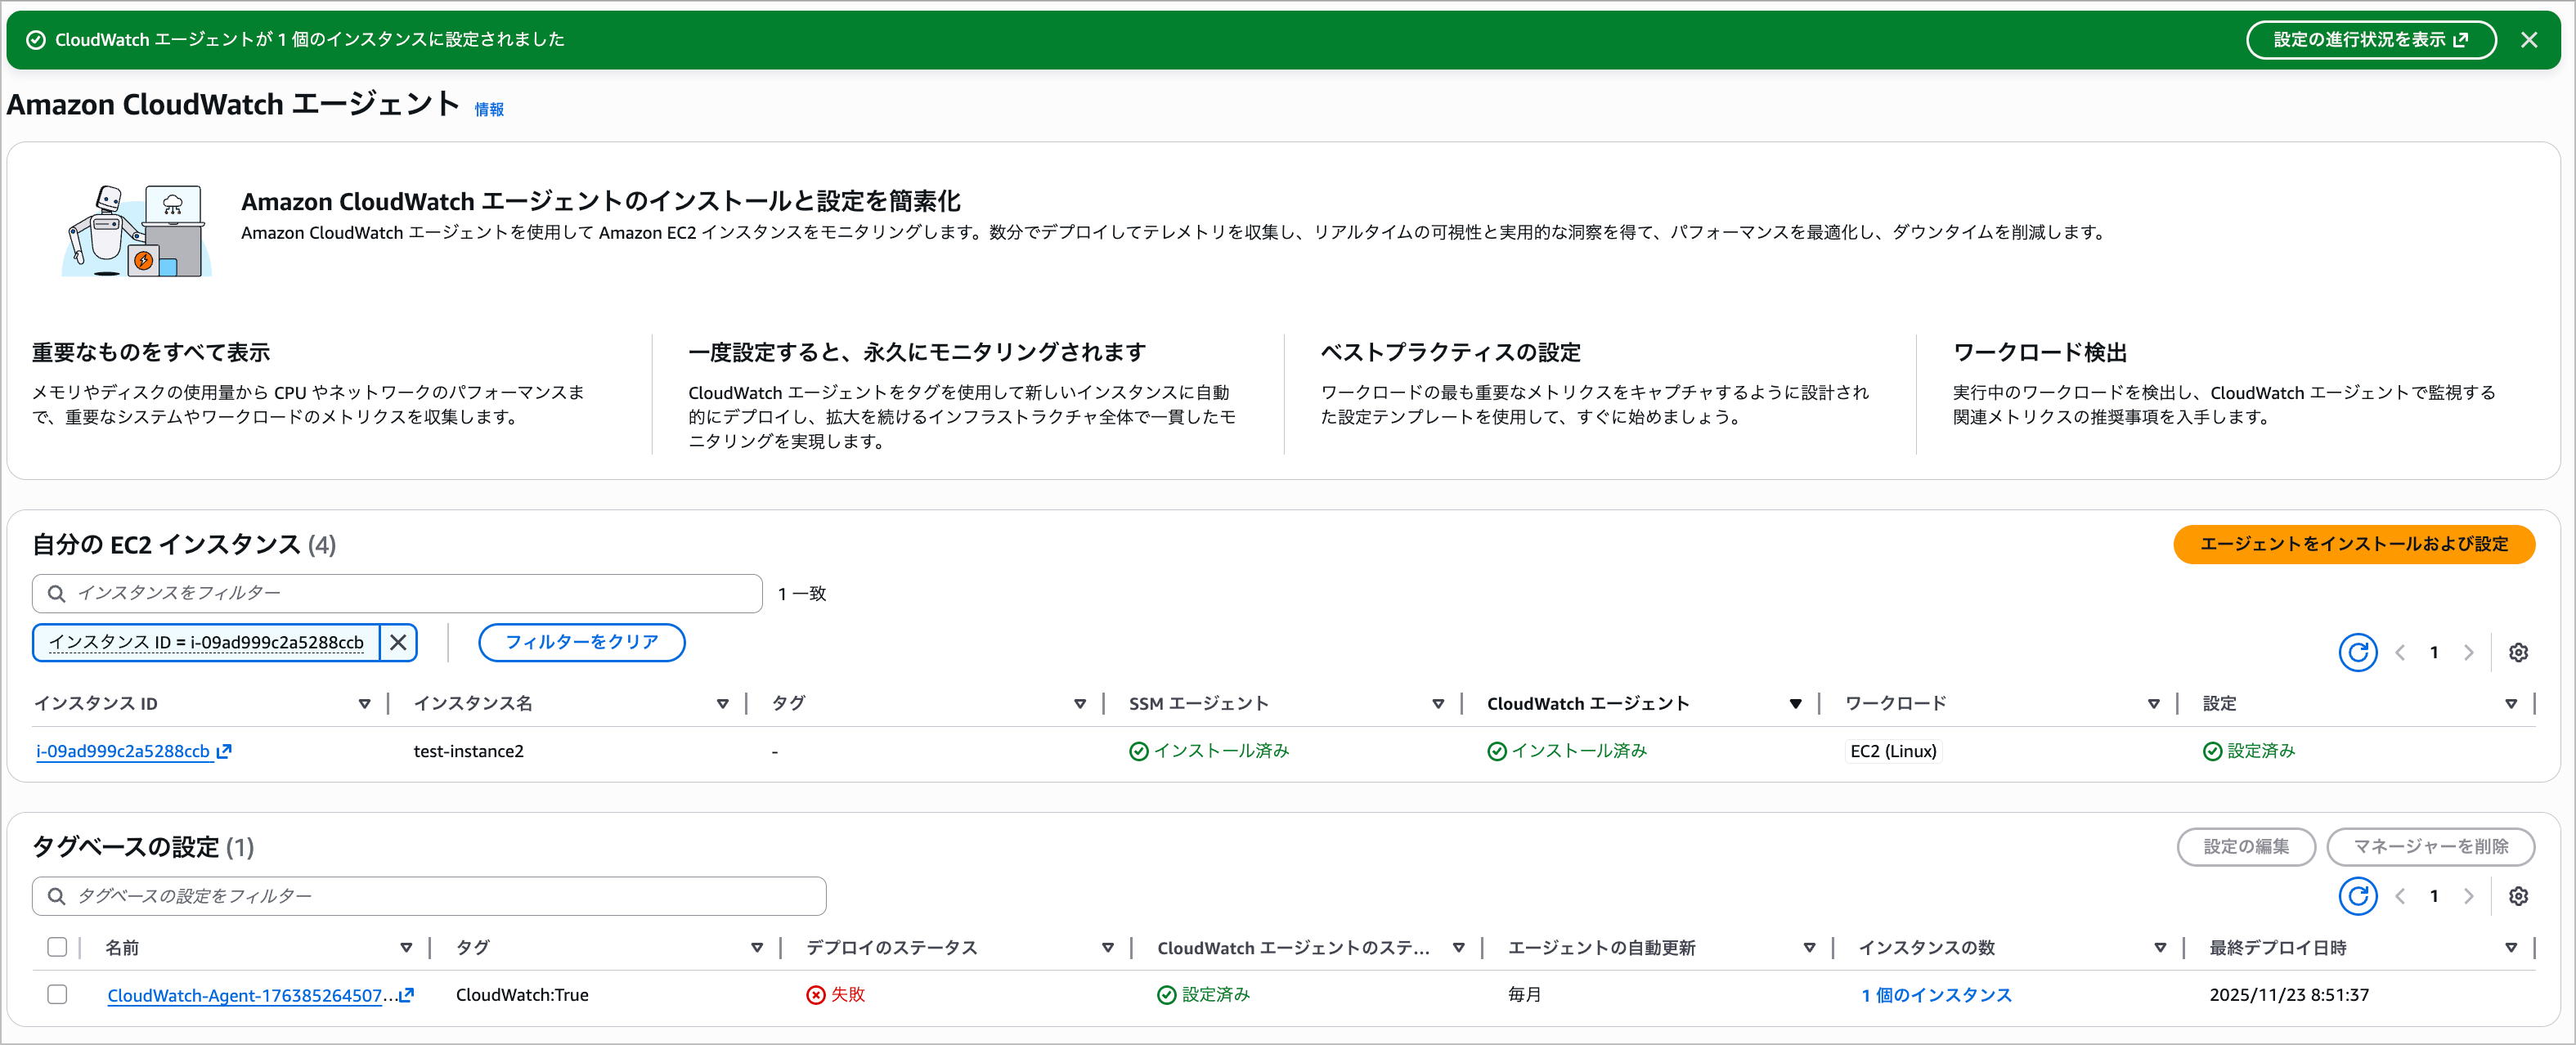Click エージェントをインストールおよび設定 orange button

[x=2353, y=544]
